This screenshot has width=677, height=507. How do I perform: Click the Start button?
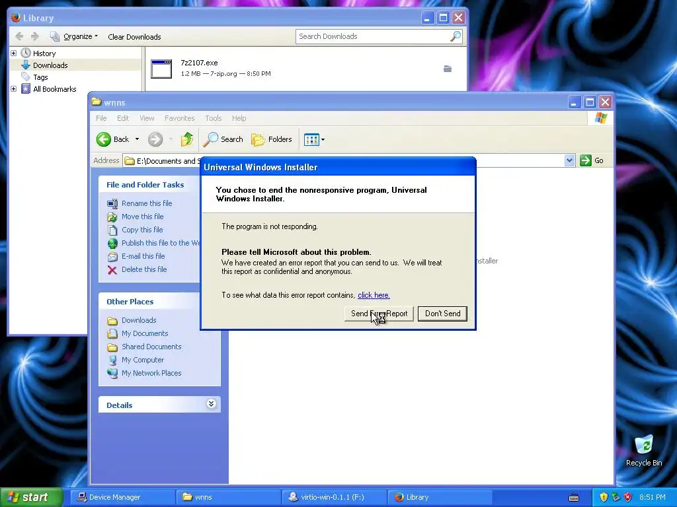[x=32, y=497]
